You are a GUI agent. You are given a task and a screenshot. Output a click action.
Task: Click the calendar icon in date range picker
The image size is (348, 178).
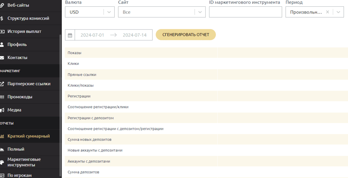(70, 35)
